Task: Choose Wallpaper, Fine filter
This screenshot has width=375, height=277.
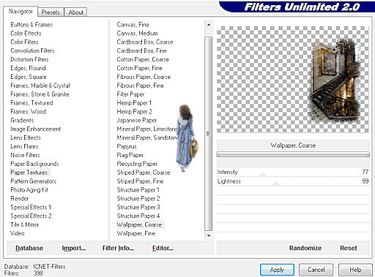Action: 136,233
